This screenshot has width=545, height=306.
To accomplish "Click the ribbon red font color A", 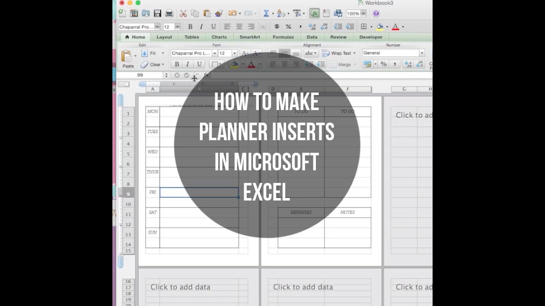I will pyautogui.click(x=251, y=64).
